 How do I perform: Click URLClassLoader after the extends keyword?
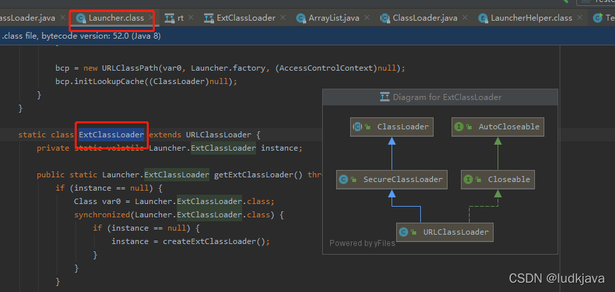point(219,135)
